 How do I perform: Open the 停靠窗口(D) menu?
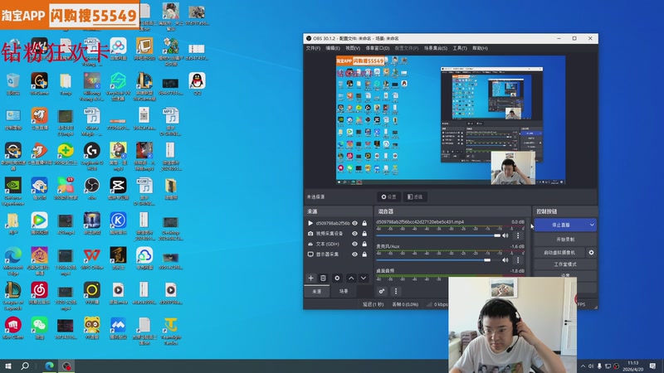tap(378, 48)
